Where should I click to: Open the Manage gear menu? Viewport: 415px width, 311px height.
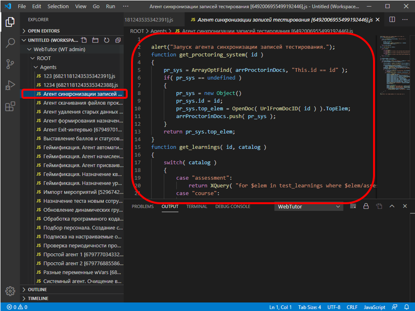click(10, 291)
